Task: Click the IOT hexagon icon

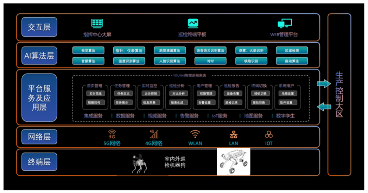Action: 269,135
